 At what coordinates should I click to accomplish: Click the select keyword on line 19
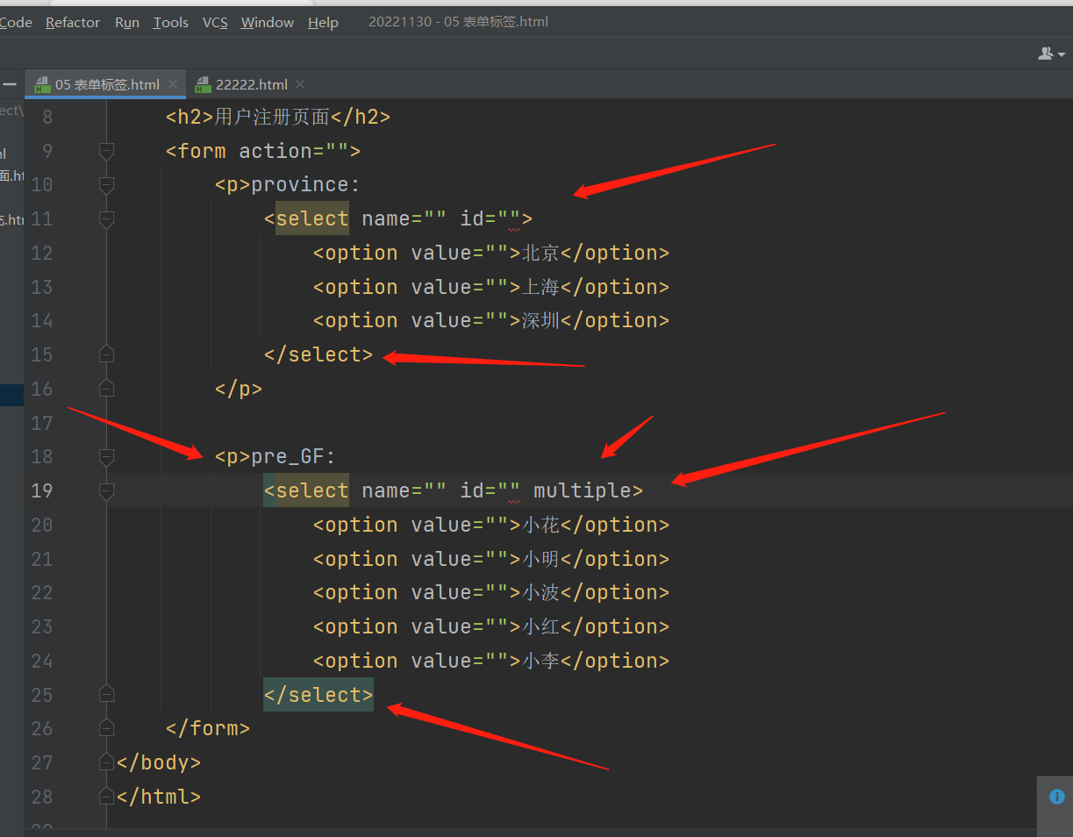[312, 490]
